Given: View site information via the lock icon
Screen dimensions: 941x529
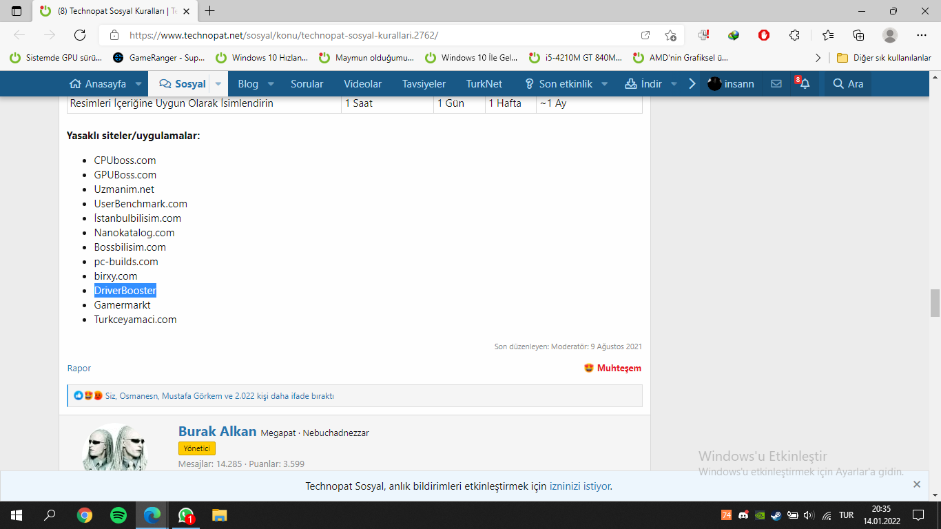Looking at the screenshot, I should point(114,35).
